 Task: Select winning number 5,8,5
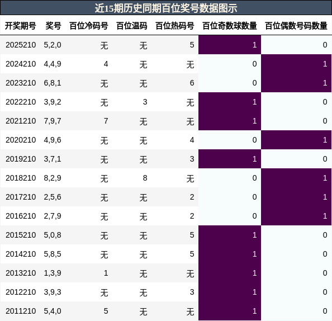(x=53, y=254)
